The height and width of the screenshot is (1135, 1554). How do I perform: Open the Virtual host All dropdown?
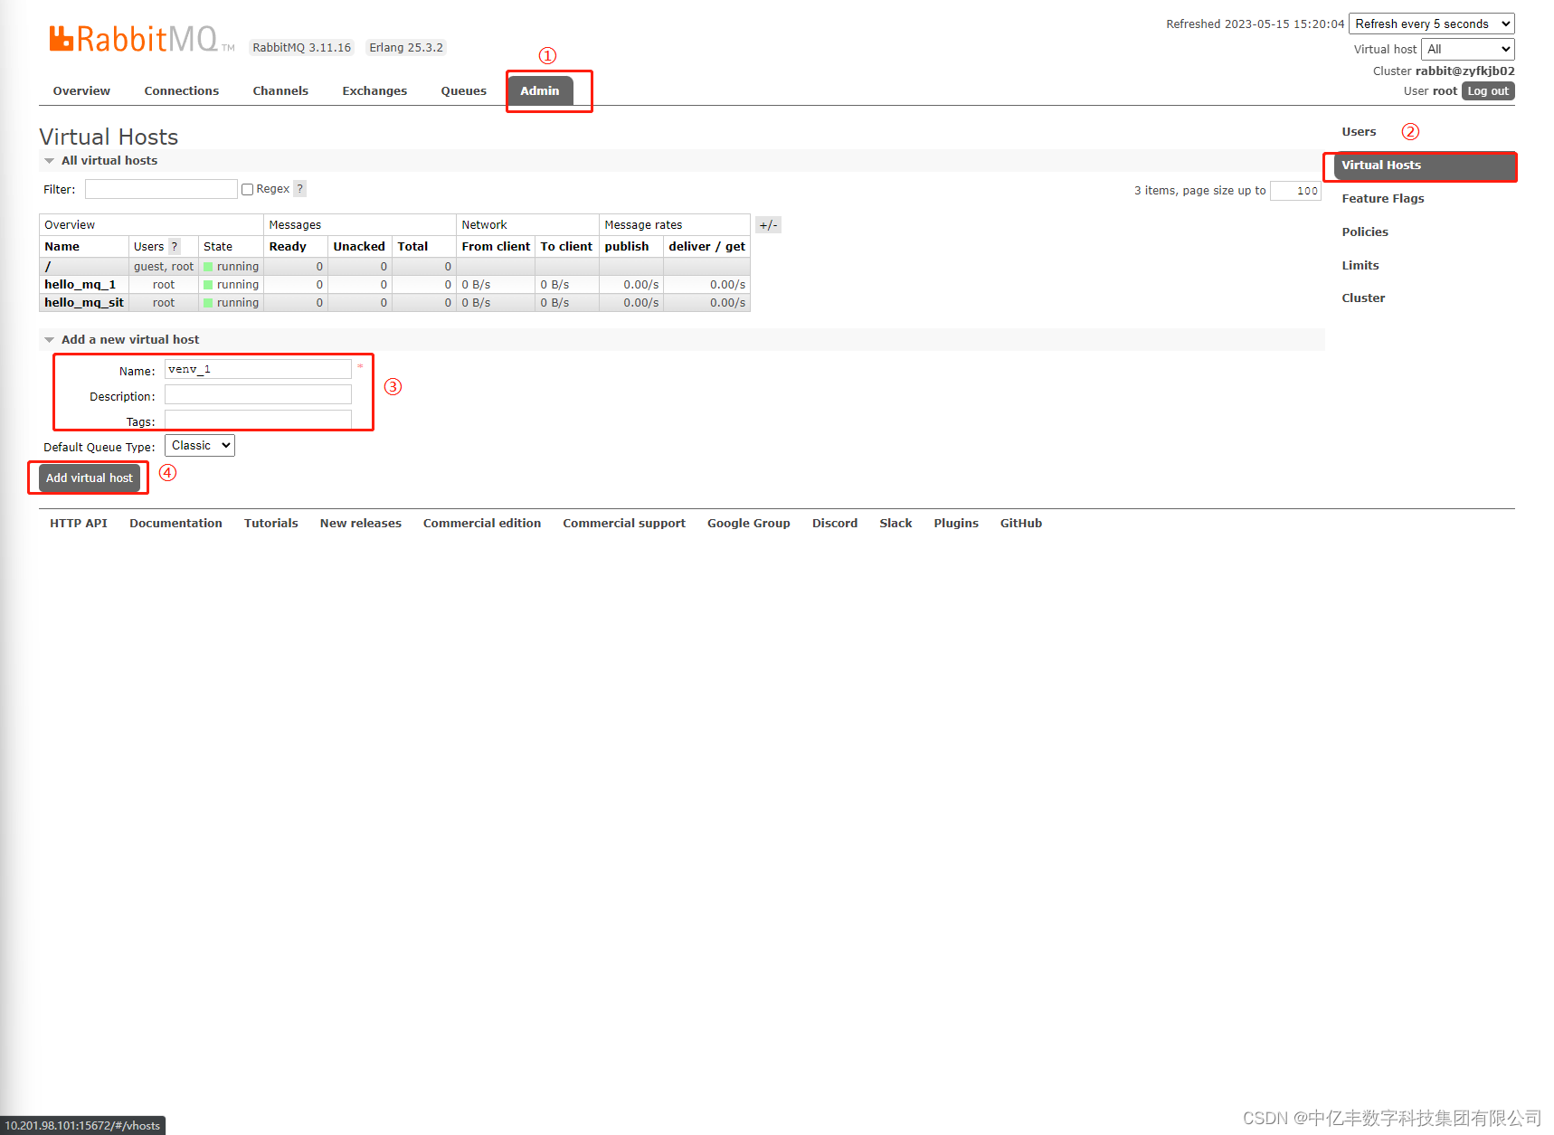tap(1467, 49)
